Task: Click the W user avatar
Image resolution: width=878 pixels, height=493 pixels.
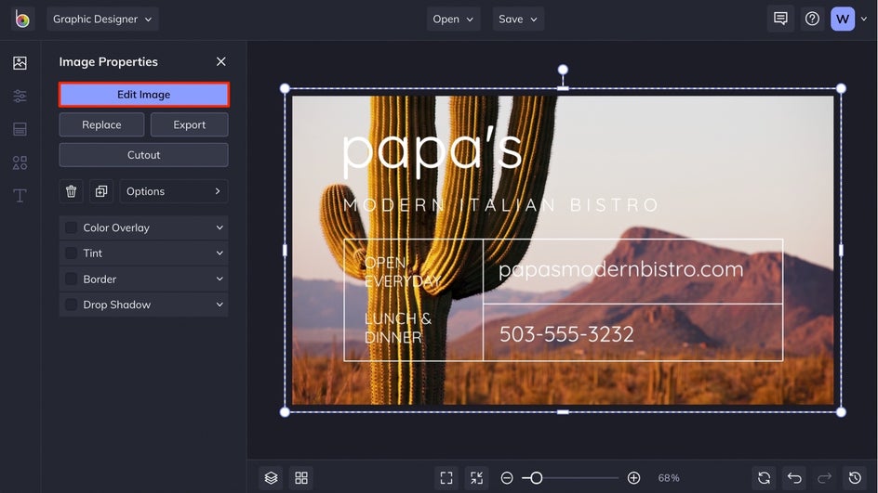Action: tap(842, 19)
